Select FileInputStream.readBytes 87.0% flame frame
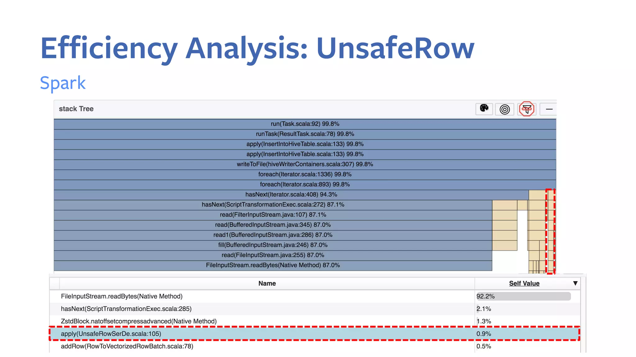Viewport: 636px width, 357px height. [x=273, y=265]
